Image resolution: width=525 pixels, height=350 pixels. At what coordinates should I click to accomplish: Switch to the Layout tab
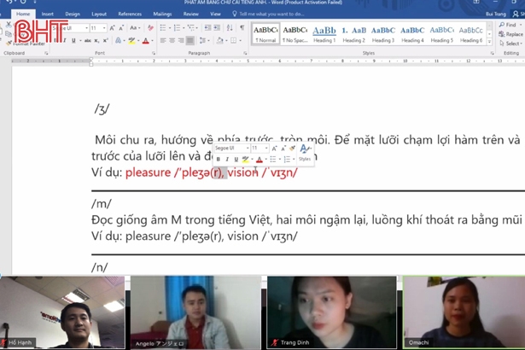click(99, 14)
